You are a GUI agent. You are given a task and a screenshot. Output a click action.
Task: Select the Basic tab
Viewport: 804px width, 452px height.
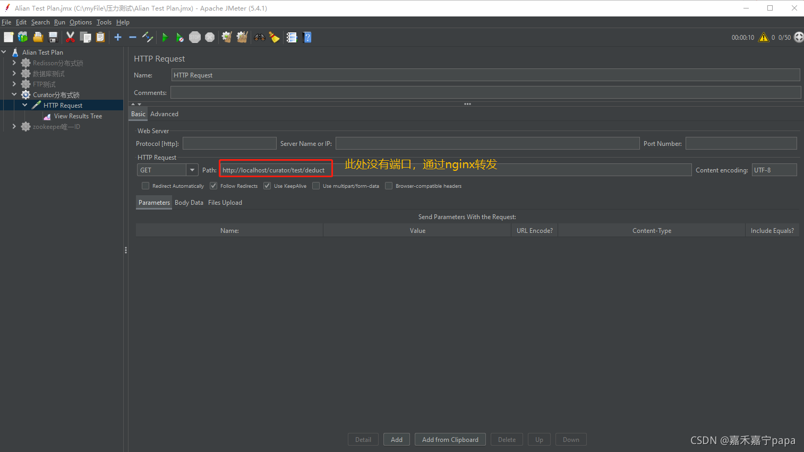138,114
